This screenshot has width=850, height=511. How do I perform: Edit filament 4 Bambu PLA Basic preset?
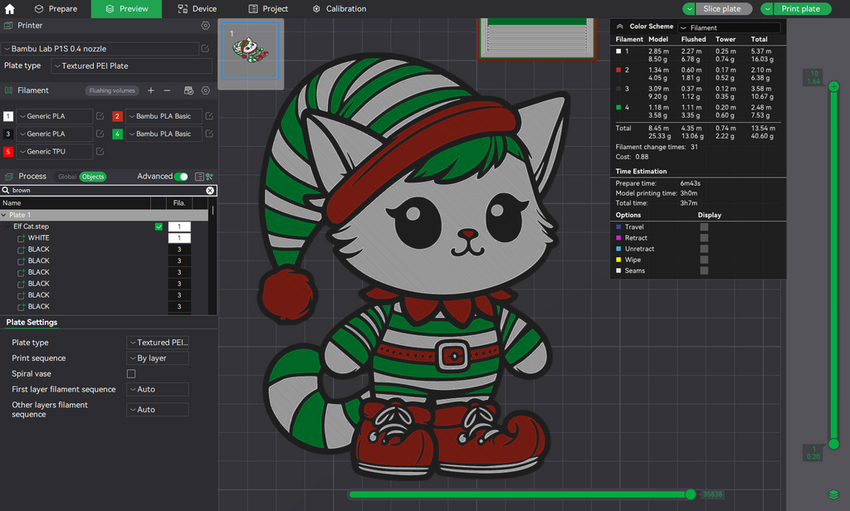209,134
